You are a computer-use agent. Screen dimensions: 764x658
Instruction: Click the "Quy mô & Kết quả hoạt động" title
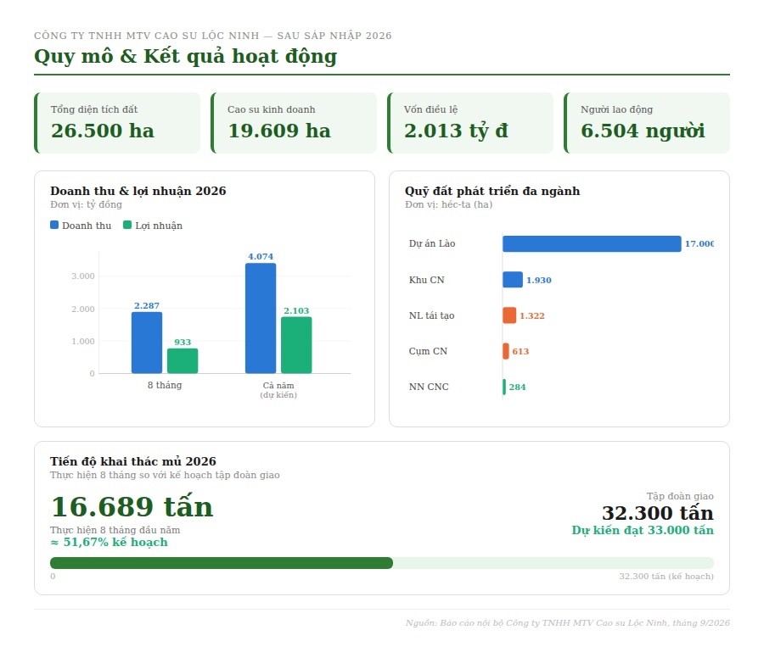pyautogui.click(x=186, y=56)
